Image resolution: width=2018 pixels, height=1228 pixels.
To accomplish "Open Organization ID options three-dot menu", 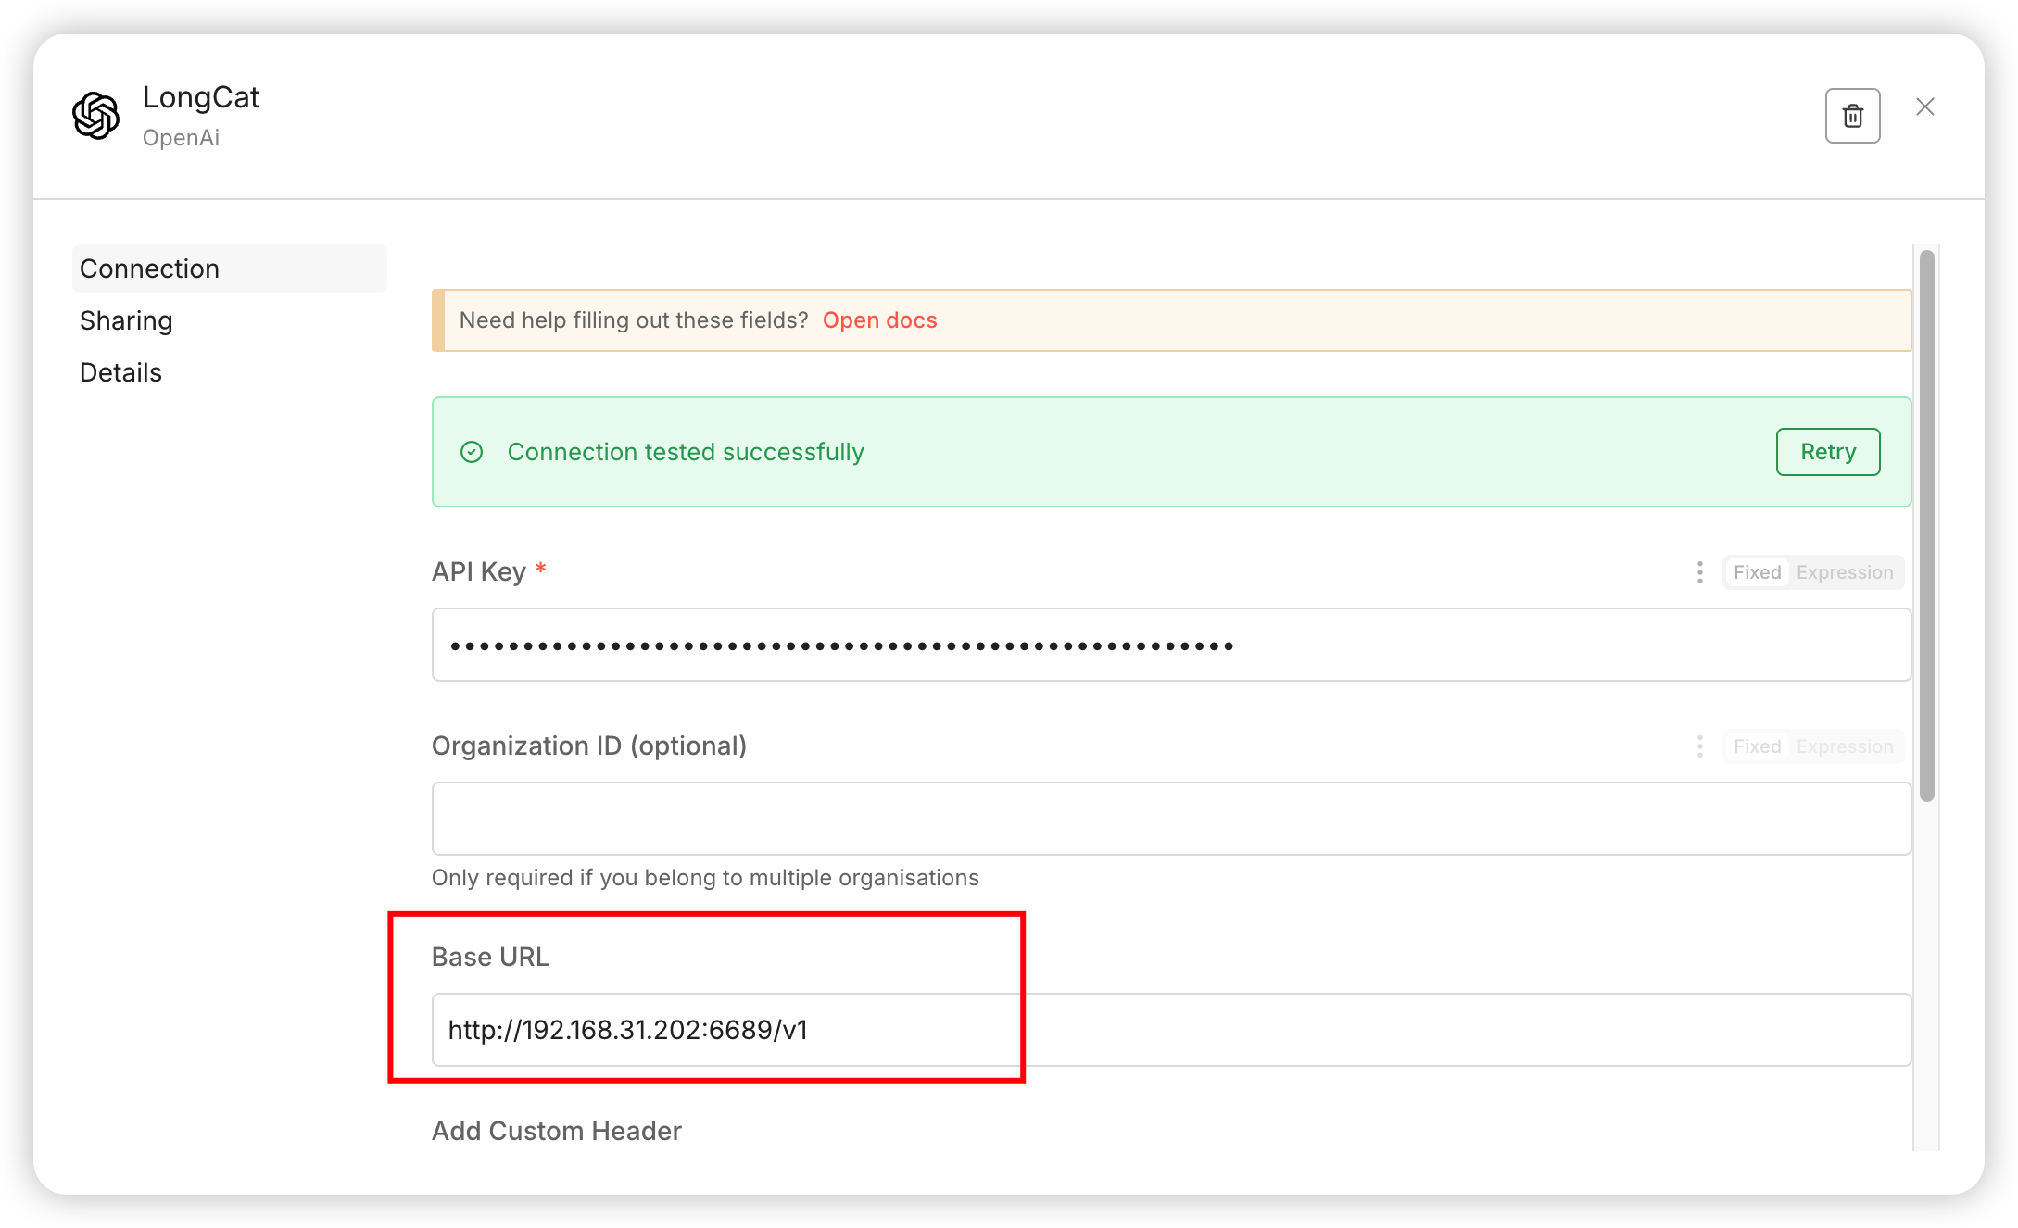I will pyautogui.click(x=1699, y=746).
